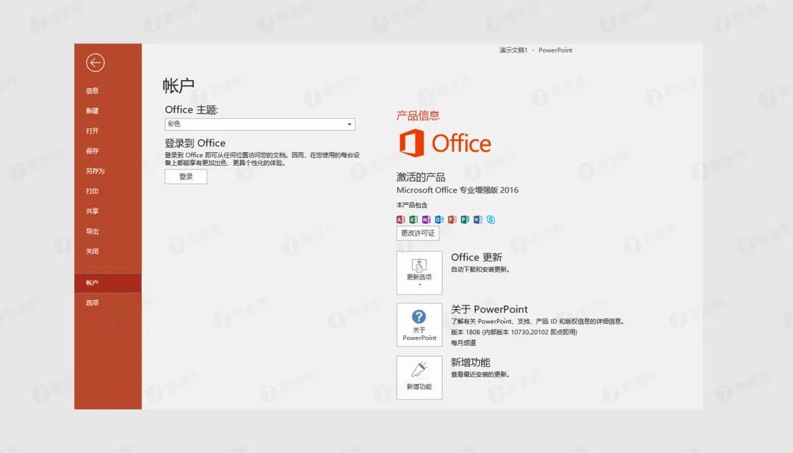Open 导出 in the sidebar
Viewport: 793px width, 453px height.
click(x=92, y=231)
